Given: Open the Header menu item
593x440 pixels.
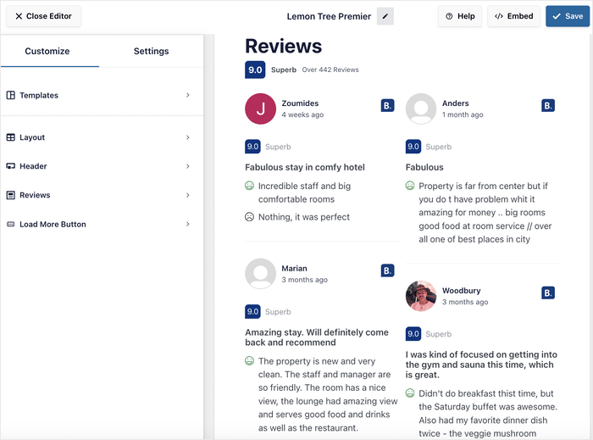Looking at the screenshot, I should (103, 166).
